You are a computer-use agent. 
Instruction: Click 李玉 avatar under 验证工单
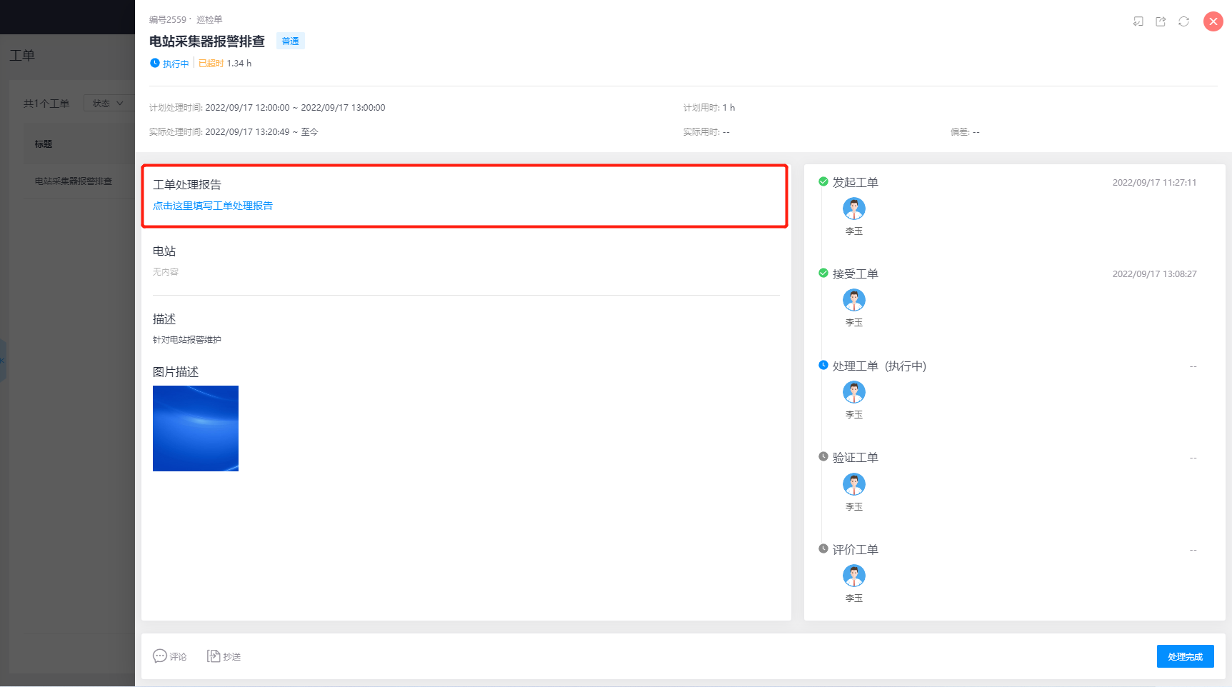(853, 484)
